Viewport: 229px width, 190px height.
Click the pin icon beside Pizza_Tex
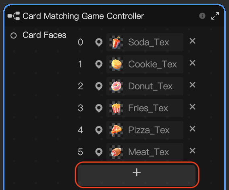click(99, 130)
